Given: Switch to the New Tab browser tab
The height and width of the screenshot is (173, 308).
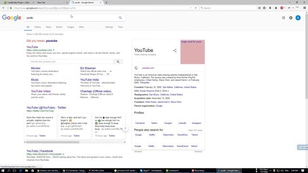Looking at the screenshot, I should point(52,2).
